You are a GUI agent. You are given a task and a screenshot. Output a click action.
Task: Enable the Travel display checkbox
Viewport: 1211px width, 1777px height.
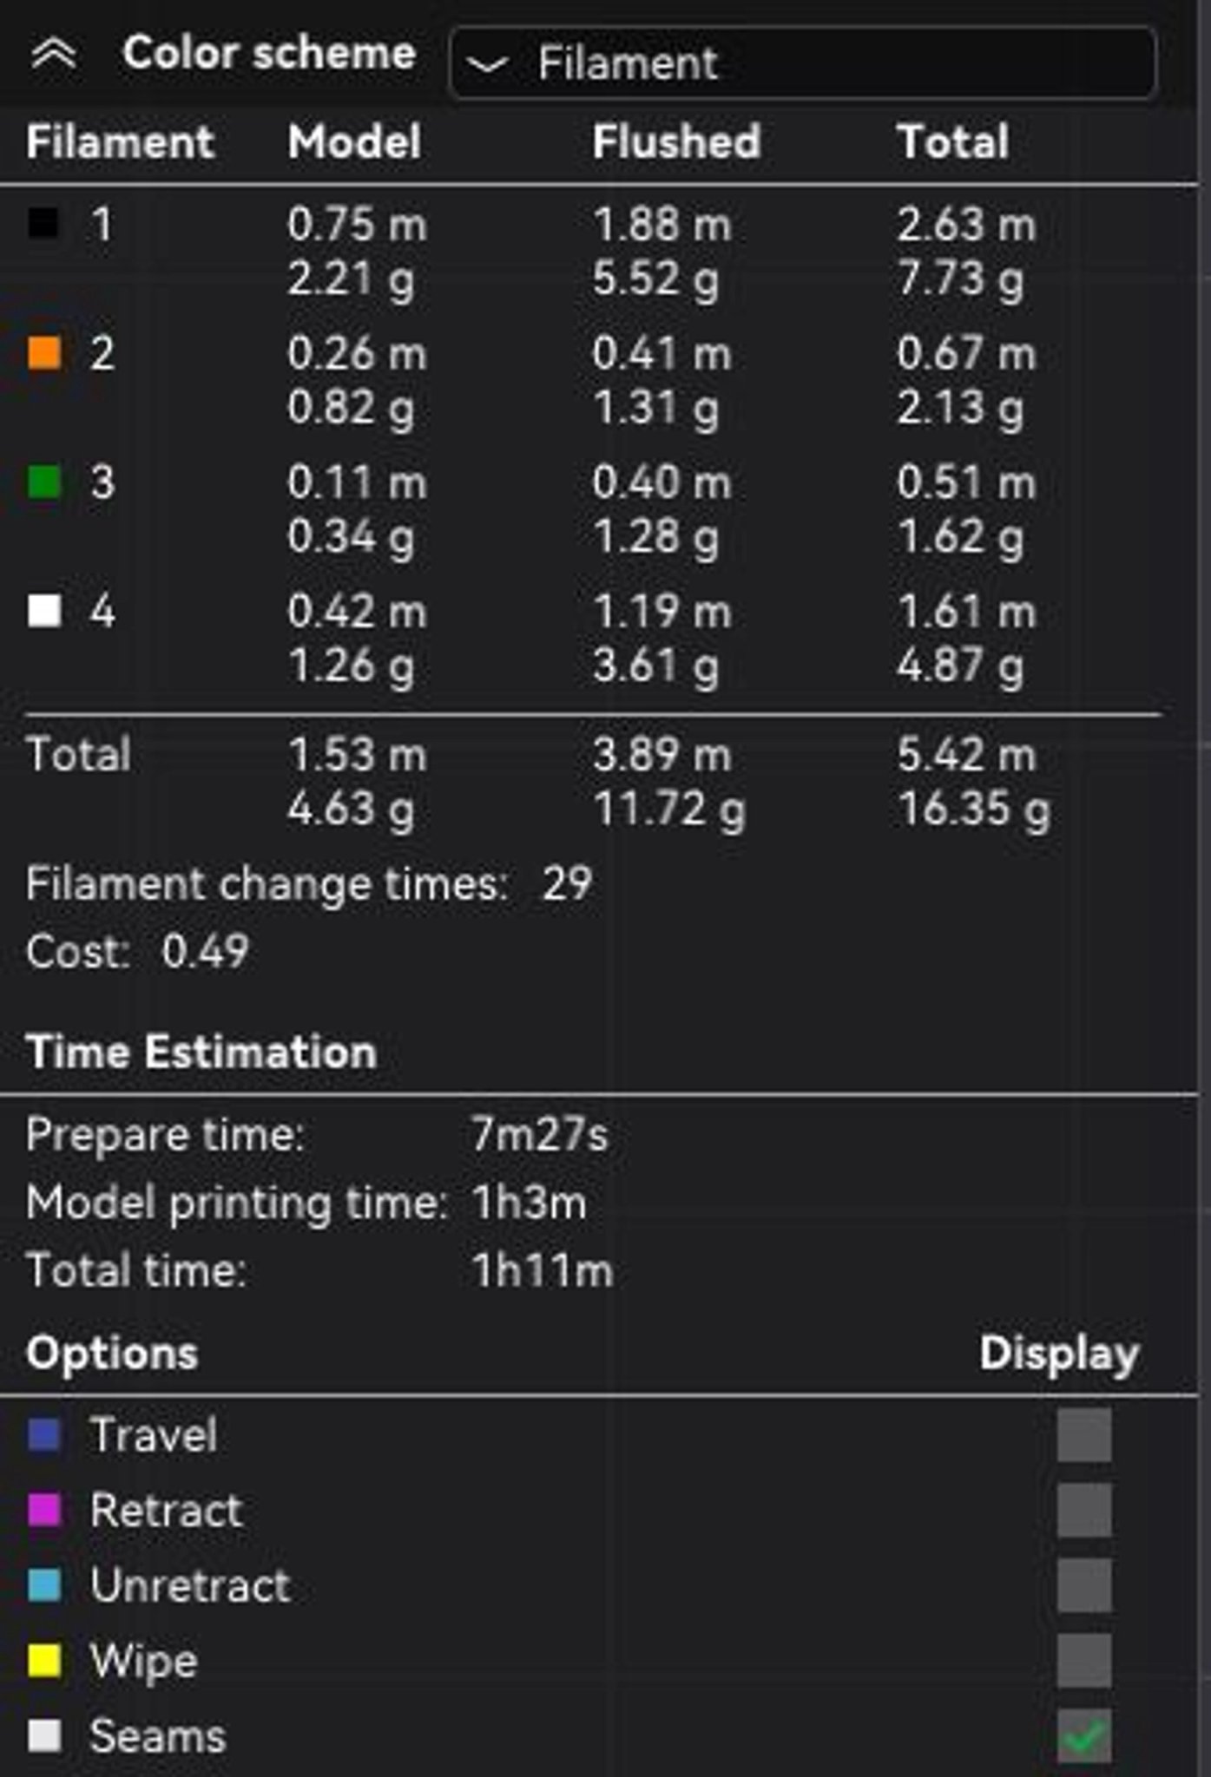tap(1083, 1435)
